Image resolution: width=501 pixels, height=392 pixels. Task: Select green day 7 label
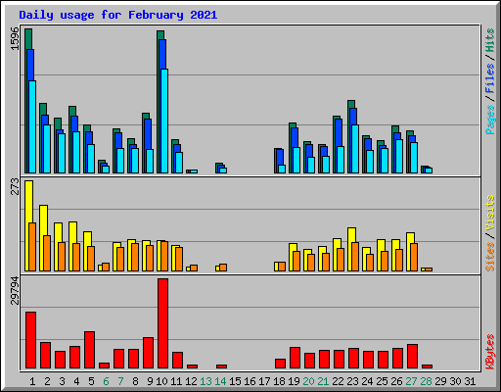120,381
